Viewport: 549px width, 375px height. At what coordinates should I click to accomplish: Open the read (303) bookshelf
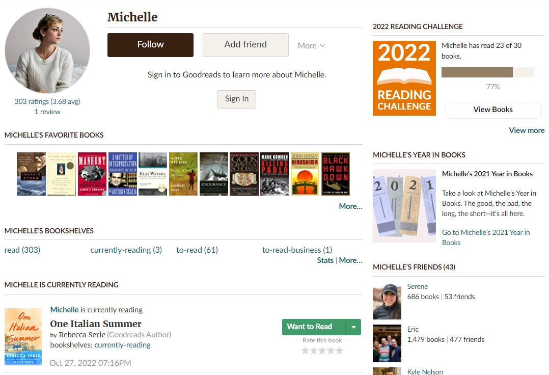pos(22,250)
